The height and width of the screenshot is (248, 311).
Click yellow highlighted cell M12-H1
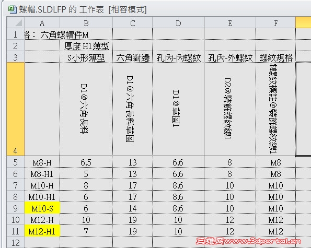42,231
